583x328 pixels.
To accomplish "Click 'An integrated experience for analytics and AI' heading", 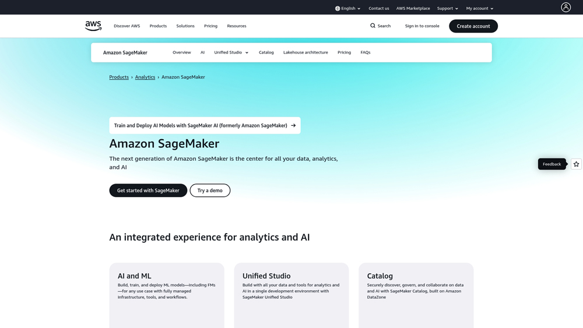I will pos(209,237).
